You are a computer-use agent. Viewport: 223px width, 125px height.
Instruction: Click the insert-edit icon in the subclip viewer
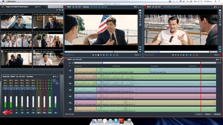click(x=114, y=55)
